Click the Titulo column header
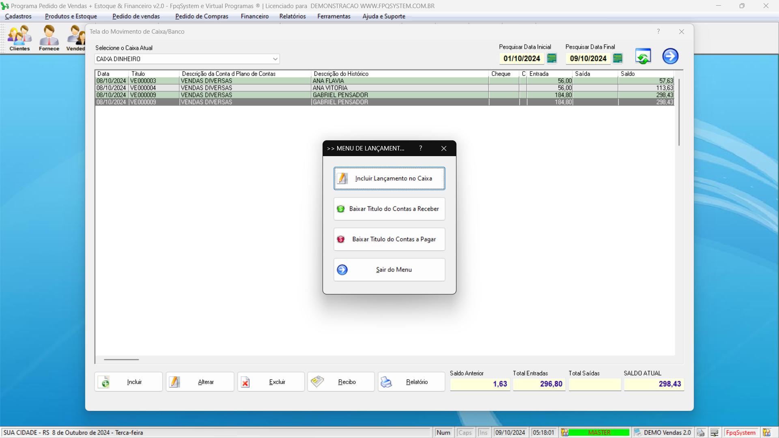This screenshot has width=779, height=438. pos(154,74)
